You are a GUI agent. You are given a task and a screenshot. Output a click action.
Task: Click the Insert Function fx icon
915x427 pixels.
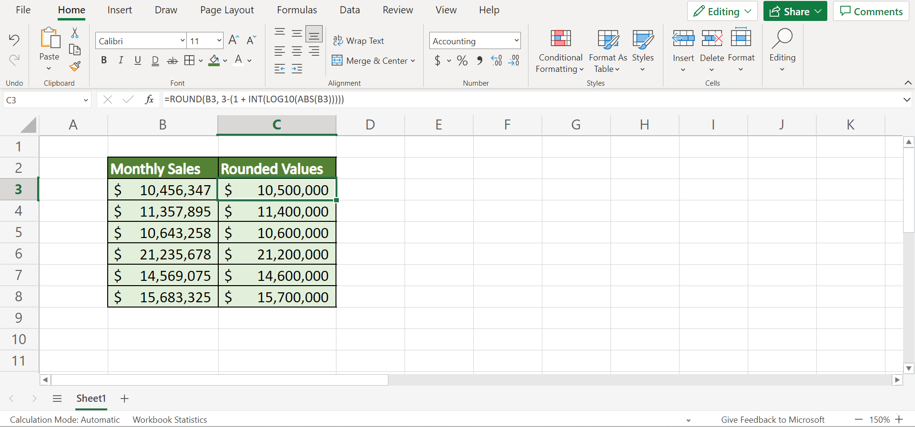pos(149,99)
